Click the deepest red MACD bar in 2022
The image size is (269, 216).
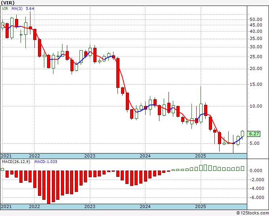(x=49, y=187)
